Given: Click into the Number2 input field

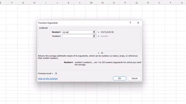Looking at the screenshot, I should 77,36.
